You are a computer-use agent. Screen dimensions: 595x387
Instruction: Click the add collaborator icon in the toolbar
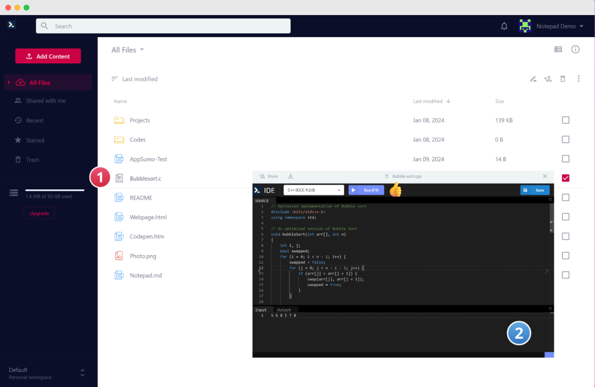tap(547, 78)
